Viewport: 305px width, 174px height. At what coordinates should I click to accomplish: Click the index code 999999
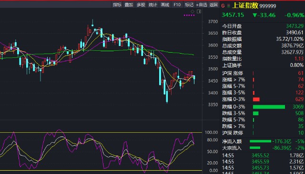coord(268,6)
